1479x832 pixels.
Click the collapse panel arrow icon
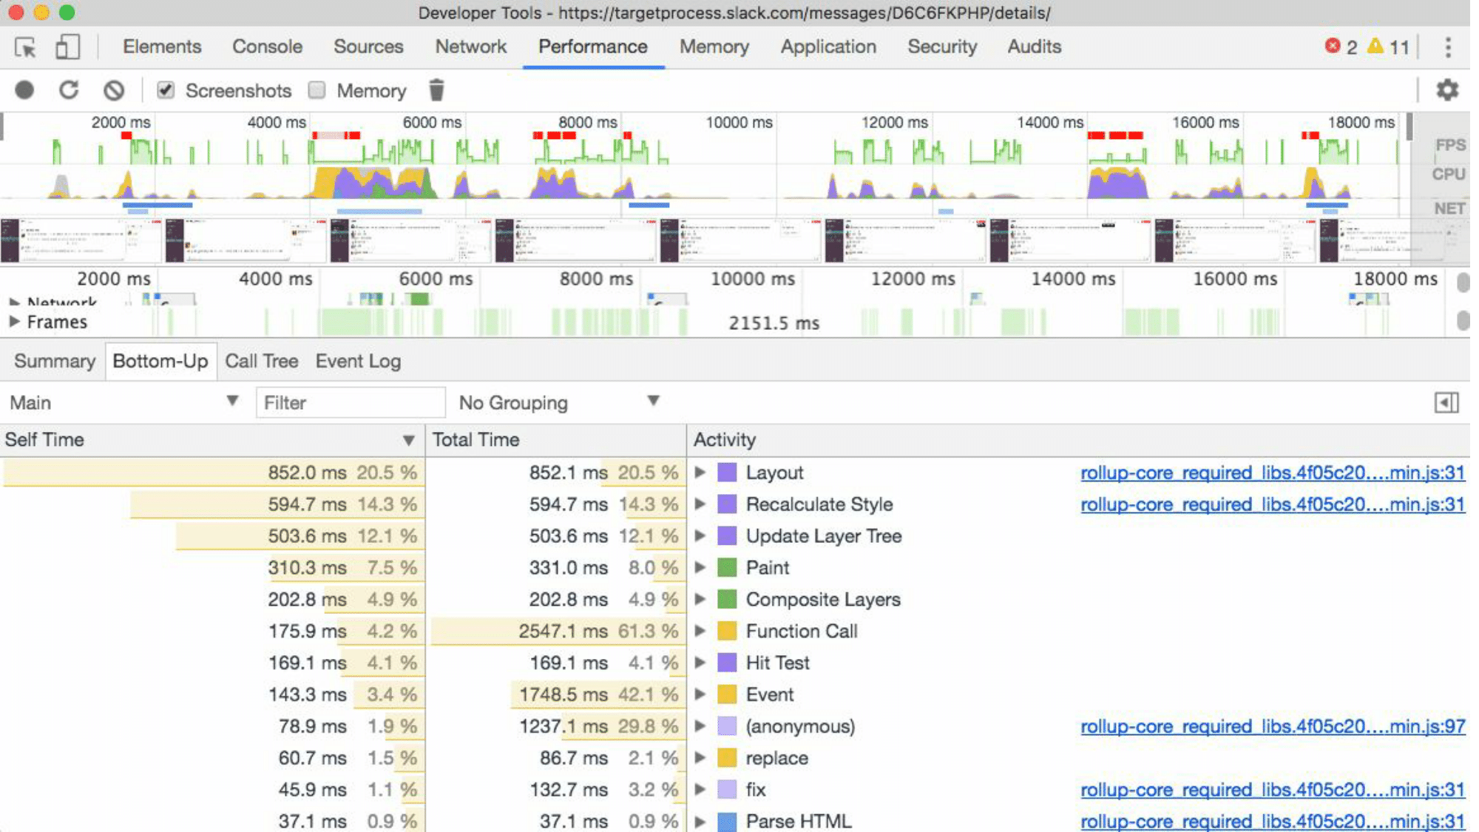point(1447,402)
